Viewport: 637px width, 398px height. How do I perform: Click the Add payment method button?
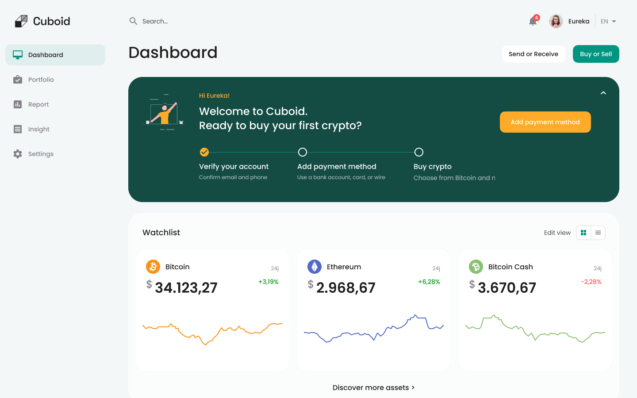tap(545, 122)
